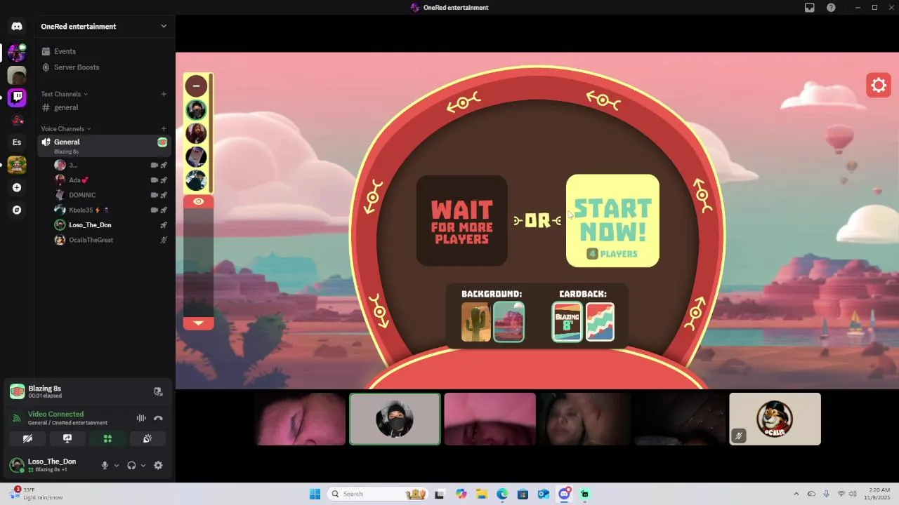
Task: Click the taskbar Search box
Action: pos(378,494)
